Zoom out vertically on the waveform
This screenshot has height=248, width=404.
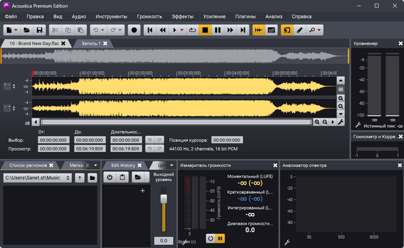pyautogui.click(x=341, y=106)
